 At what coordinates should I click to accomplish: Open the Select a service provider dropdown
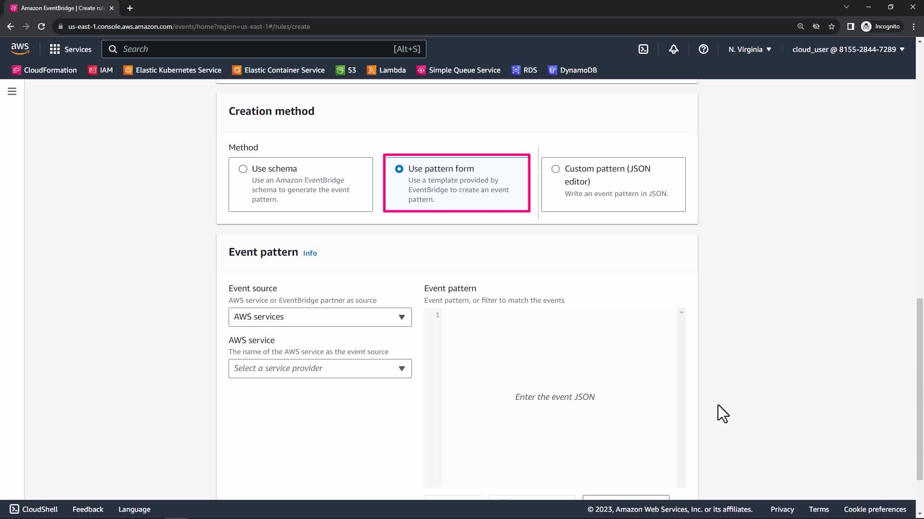(320, 369)
